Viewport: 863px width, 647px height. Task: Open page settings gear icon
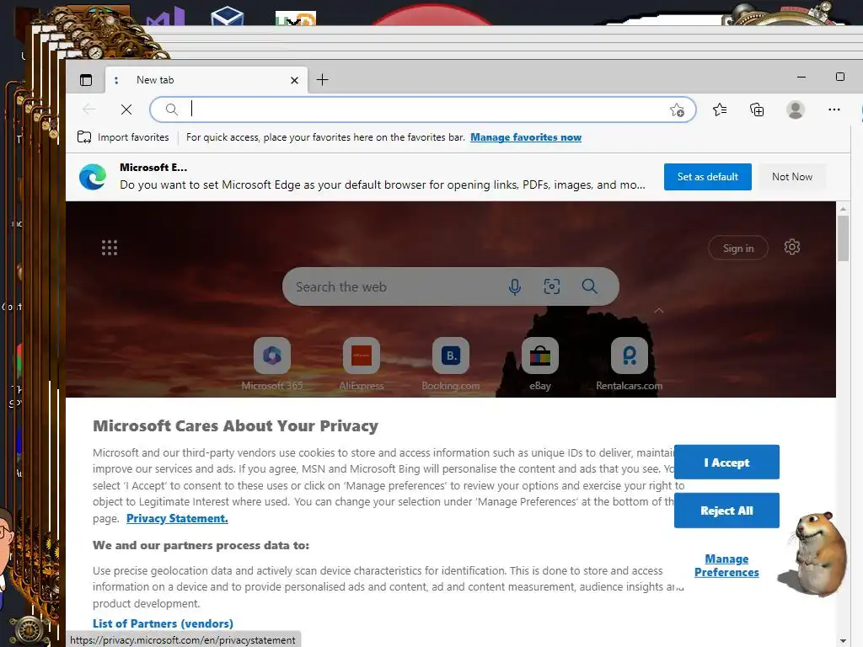coord(792,247)
